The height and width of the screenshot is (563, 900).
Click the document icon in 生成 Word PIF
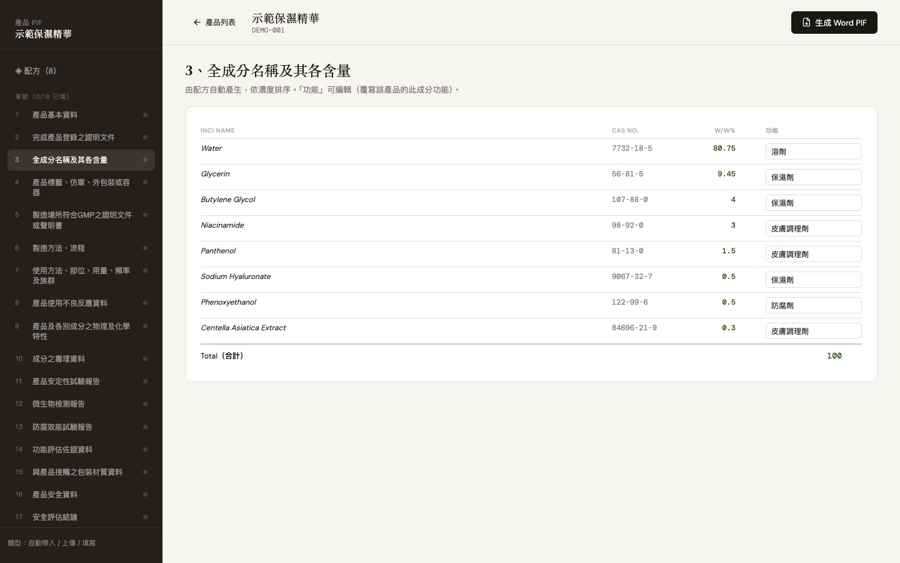tap(806, 23)
